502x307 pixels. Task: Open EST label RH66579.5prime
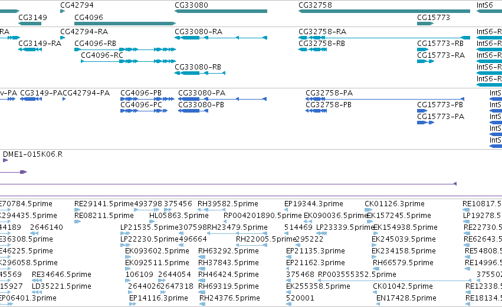click(403, 263)
